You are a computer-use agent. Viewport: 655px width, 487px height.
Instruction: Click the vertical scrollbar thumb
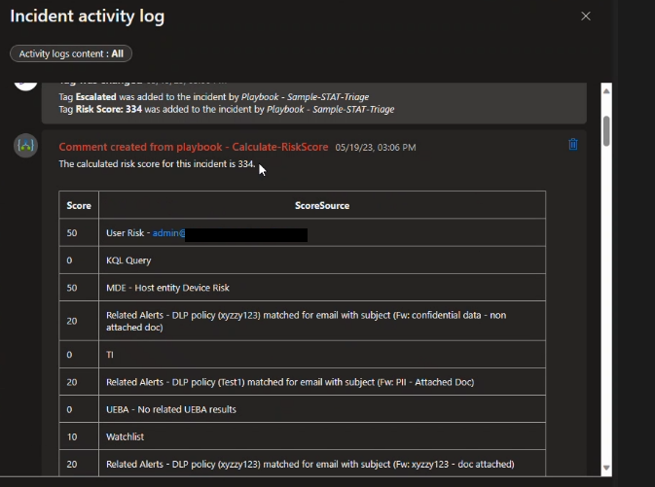[x=606, y=131]
